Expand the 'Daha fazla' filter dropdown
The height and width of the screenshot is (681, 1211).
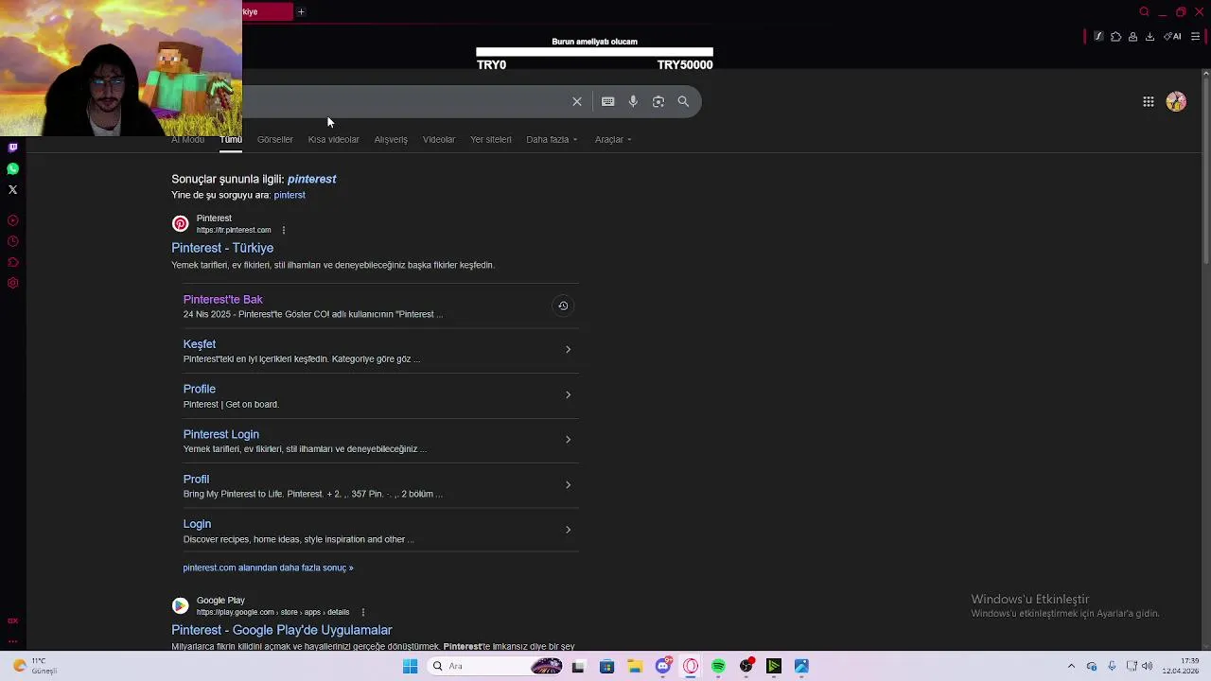pos(552,139)
